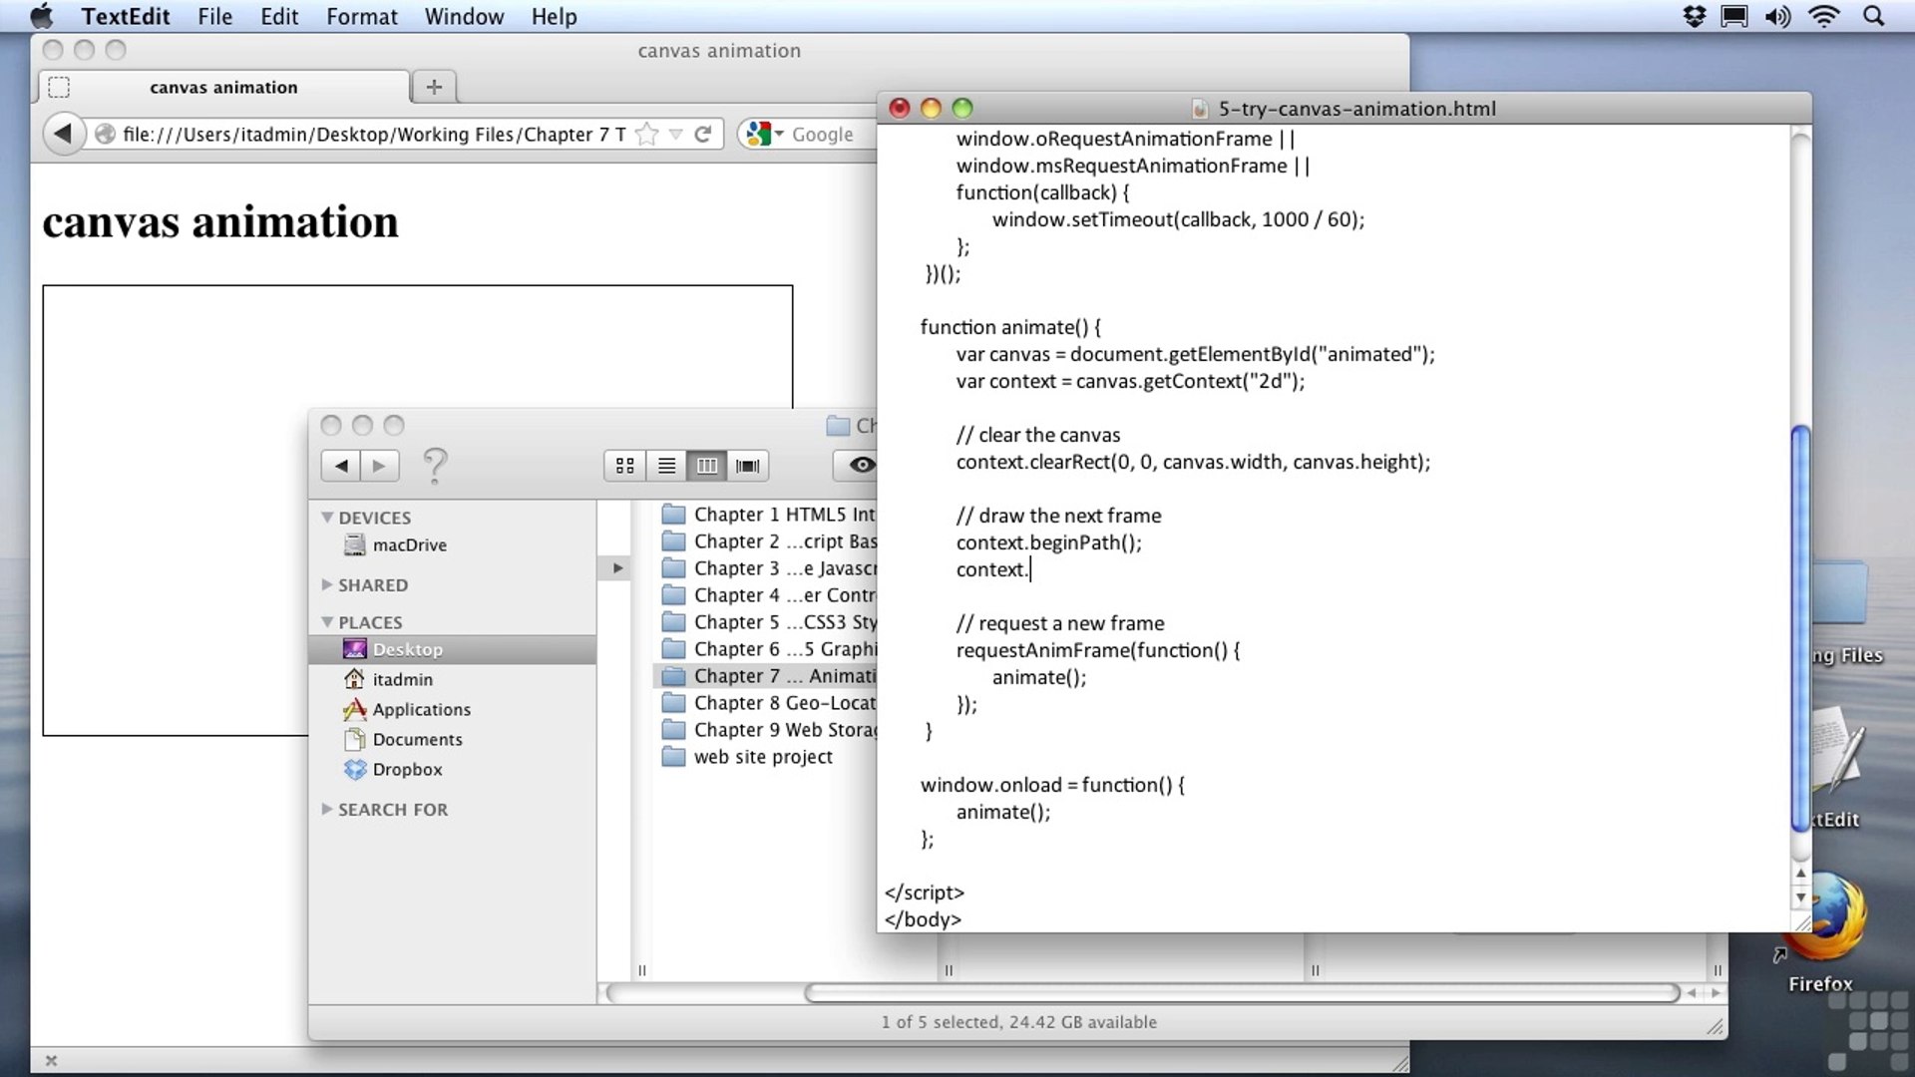This screenshot has height=1077, width=1915.
Task: Switch Finder to icon view
Action: 625,466
